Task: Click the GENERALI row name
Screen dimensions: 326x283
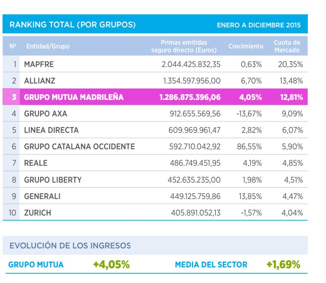Action: [42, 196]
